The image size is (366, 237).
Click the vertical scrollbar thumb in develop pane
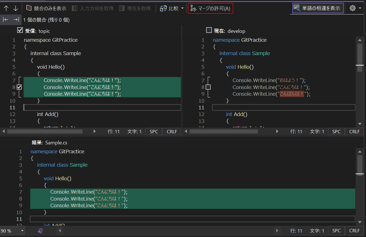coord(360,58)
